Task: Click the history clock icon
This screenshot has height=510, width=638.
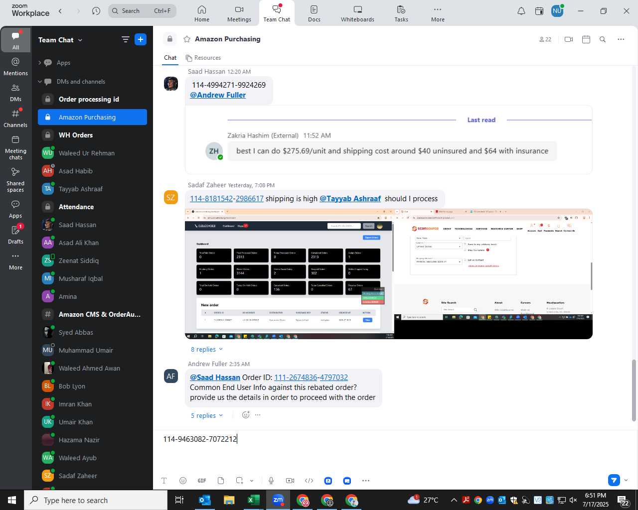Action: pyautogui.click(x=96, y=11)
